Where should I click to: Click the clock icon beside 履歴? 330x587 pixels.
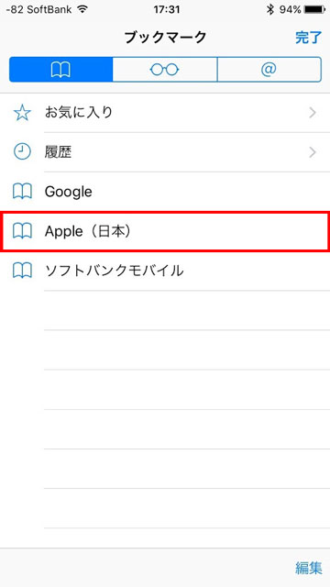(x=22, y=152)
